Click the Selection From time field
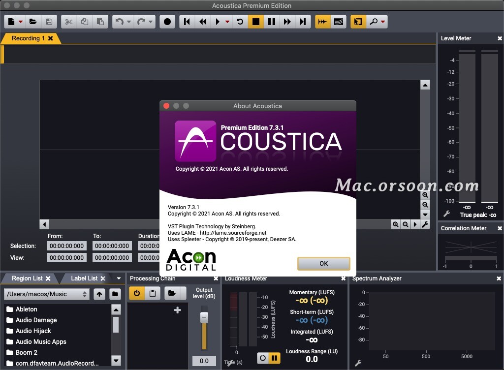This screenshot has height=370, width=504. [x=67, y=246]
